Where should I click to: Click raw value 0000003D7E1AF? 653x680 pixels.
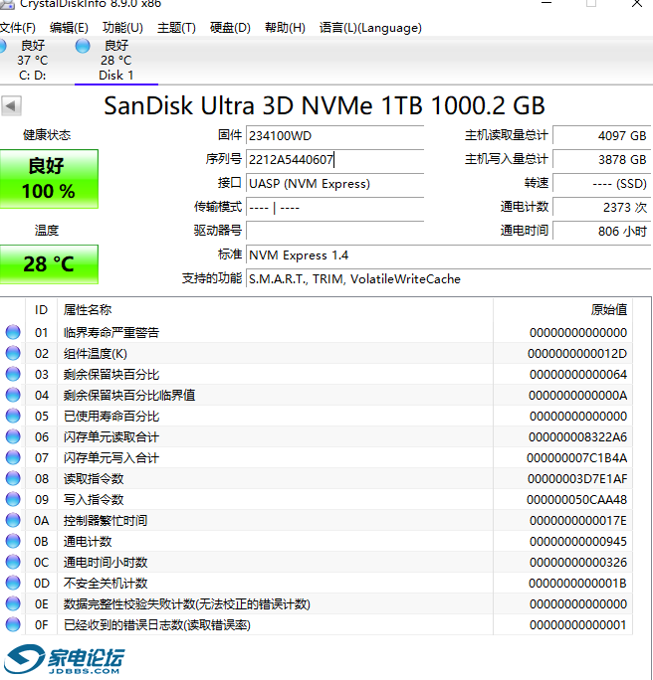point(577,479)
